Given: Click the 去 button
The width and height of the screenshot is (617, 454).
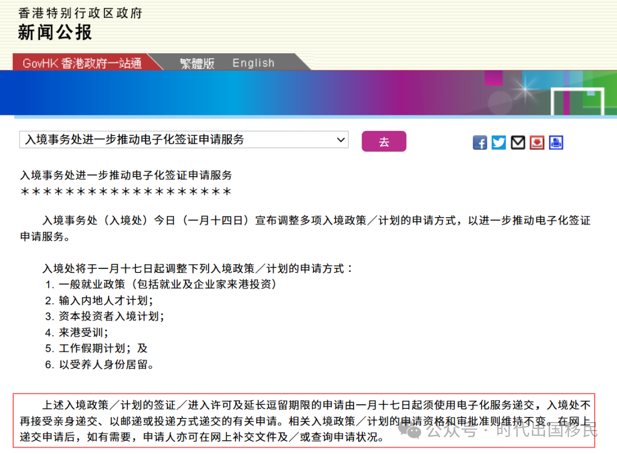Looking at the screenshot, I should point(384,140).
